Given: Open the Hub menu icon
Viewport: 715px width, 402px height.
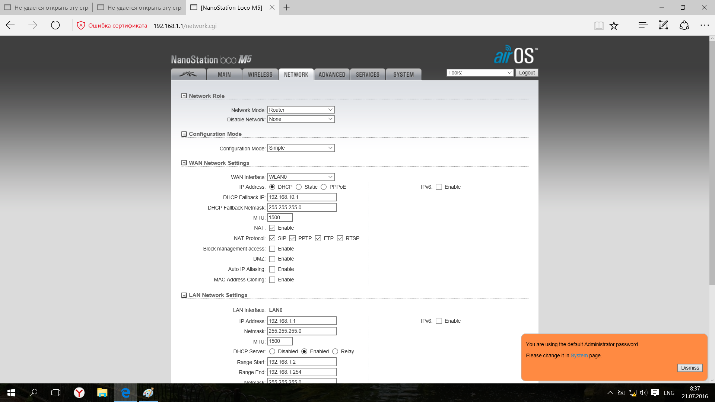Looking at the screenshot, I should click(x=643, y=25).
